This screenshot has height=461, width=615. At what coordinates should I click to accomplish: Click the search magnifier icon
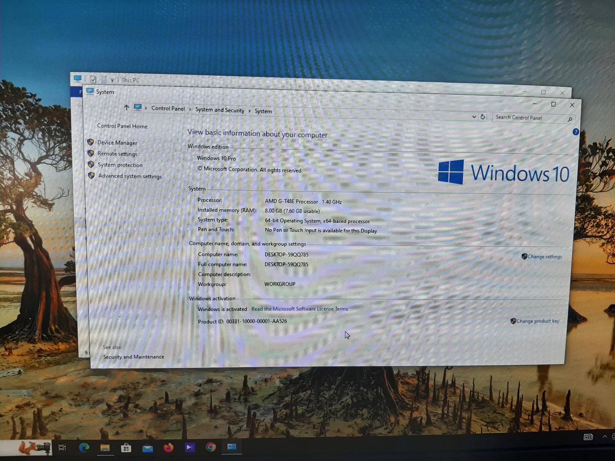click(x=570, y=119)
